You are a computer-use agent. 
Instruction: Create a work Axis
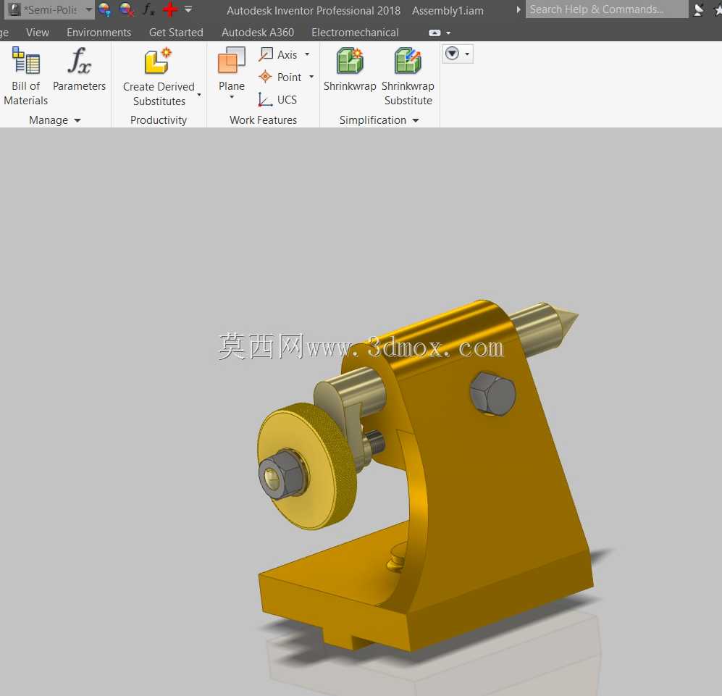(279, 54)
